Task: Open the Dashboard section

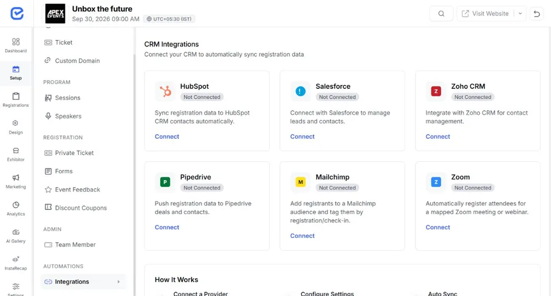Action: 15,46
